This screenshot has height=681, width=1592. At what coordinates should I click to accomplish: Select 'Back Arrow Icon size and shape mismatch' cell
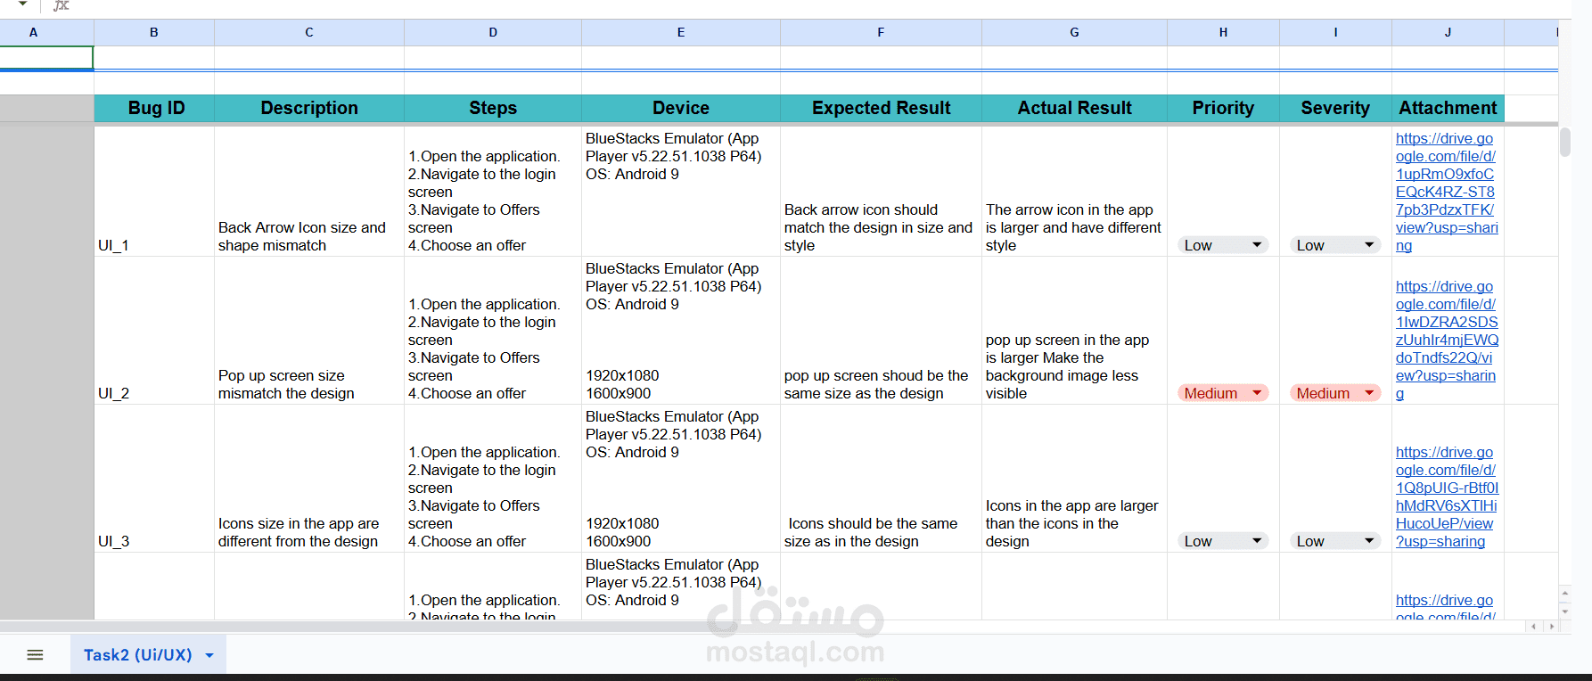(309, 192)
